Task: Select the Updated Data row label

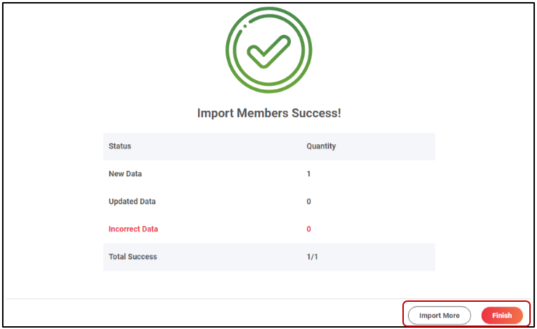Action: point(132,201)
